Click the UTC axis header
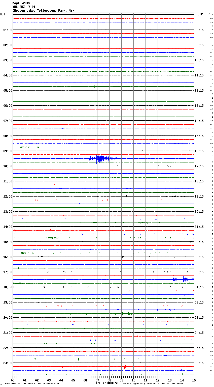The width and height of the screenshot is (214, 387). pyautogui.click(x=200, y=14)
